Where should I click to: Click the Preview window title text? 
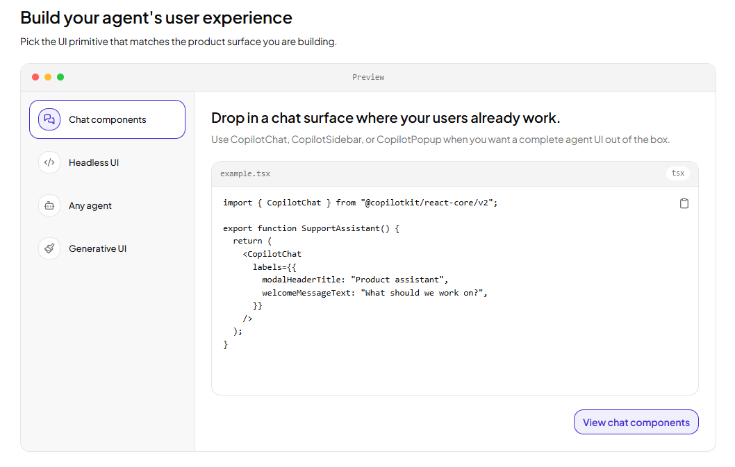pos(368,77)
